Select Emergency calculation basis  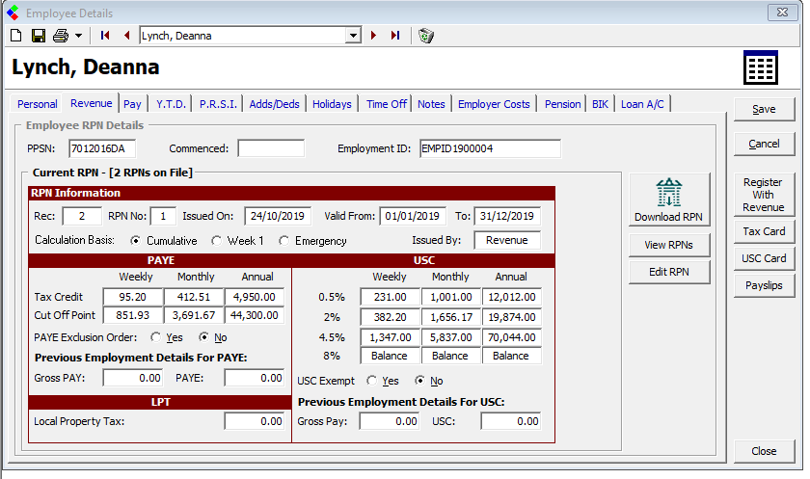pos(284,241)
